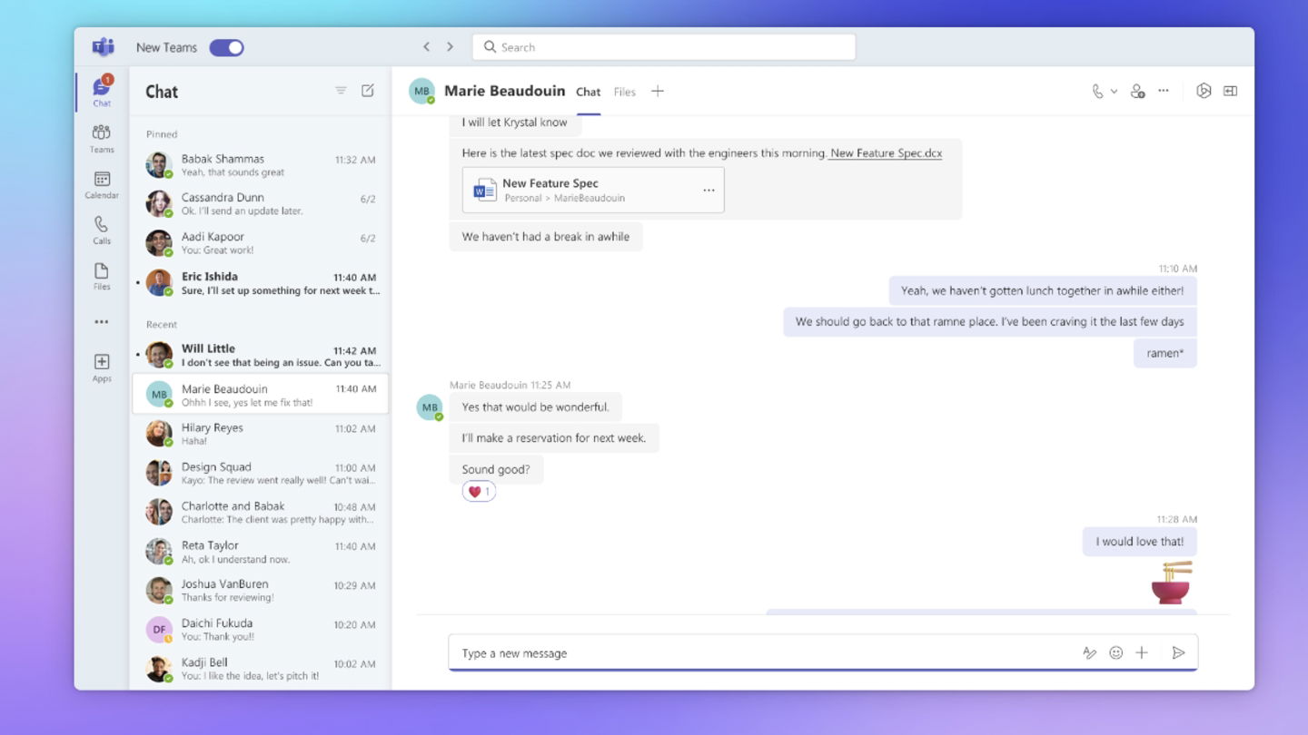Open the Calendar in the sidebar

[102, 184]
